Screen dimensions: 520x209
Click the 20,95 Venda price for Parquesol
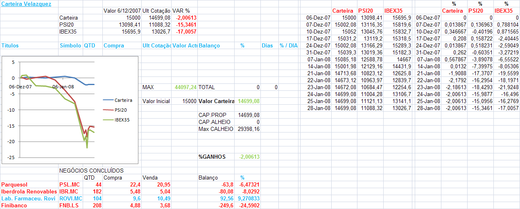(163, 184)
